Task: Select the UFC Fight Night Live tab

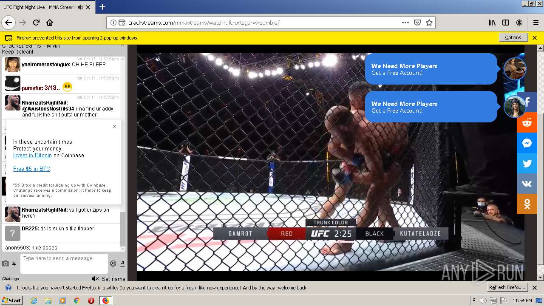Action: pos(47,7)
